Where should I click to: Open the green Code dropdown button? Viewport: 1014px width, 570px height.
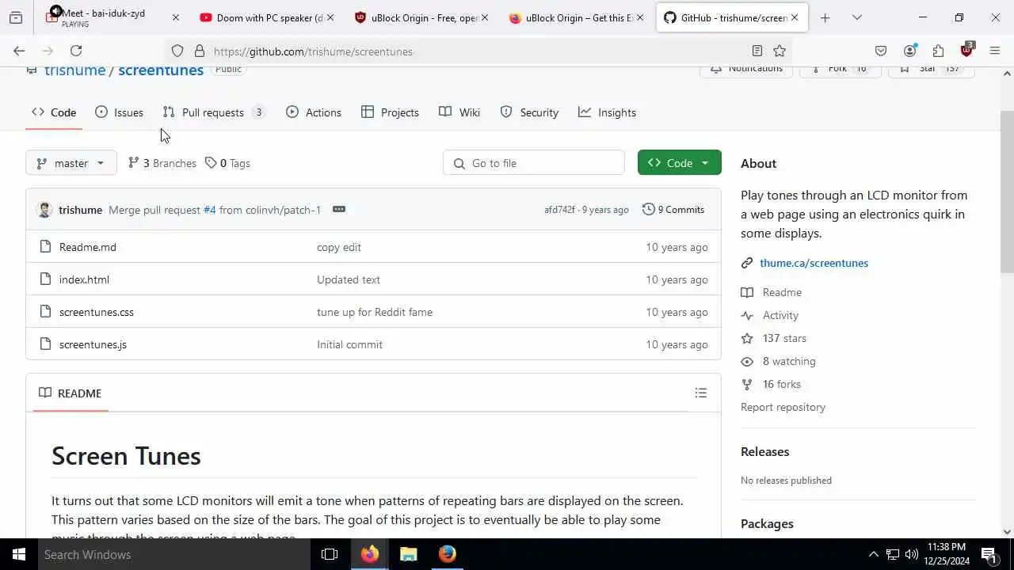[679, 163]
